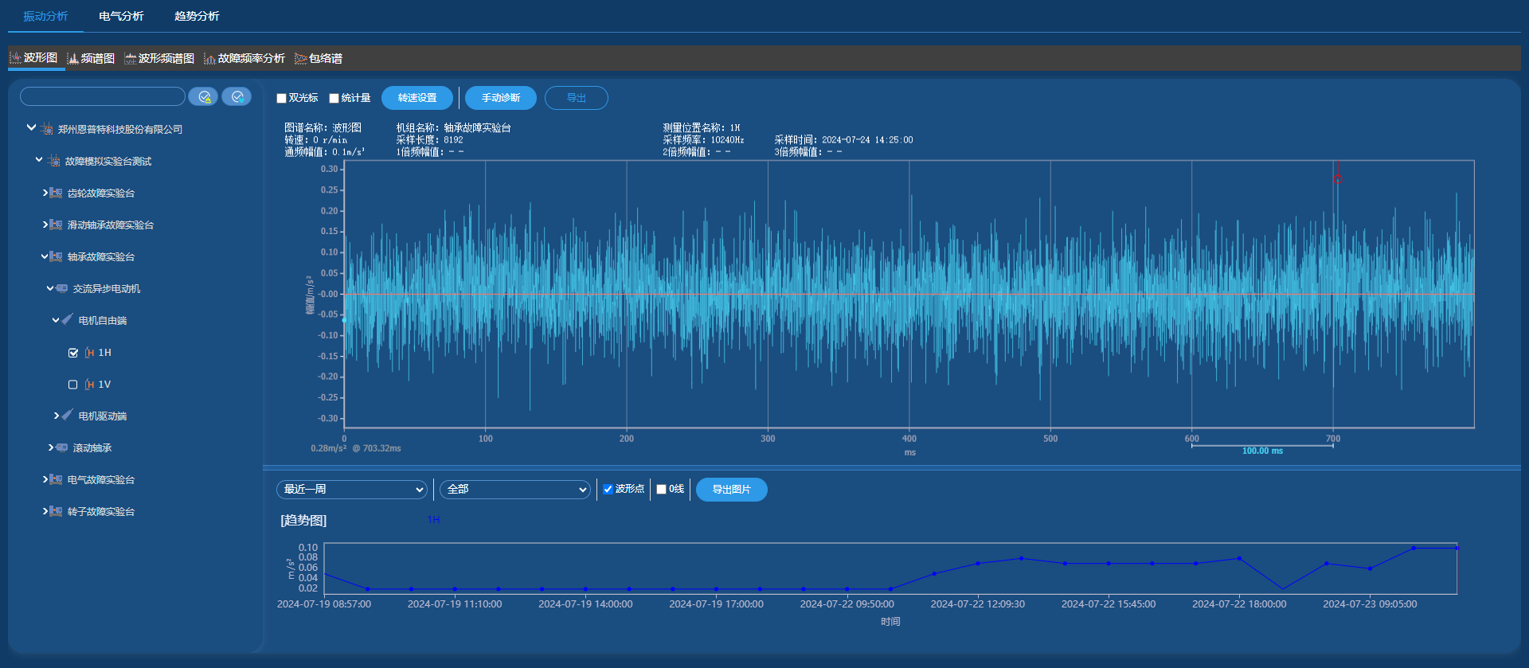Click the 导出 export button
This screenshot has width=1529, height=668.
tap(577, 98)
